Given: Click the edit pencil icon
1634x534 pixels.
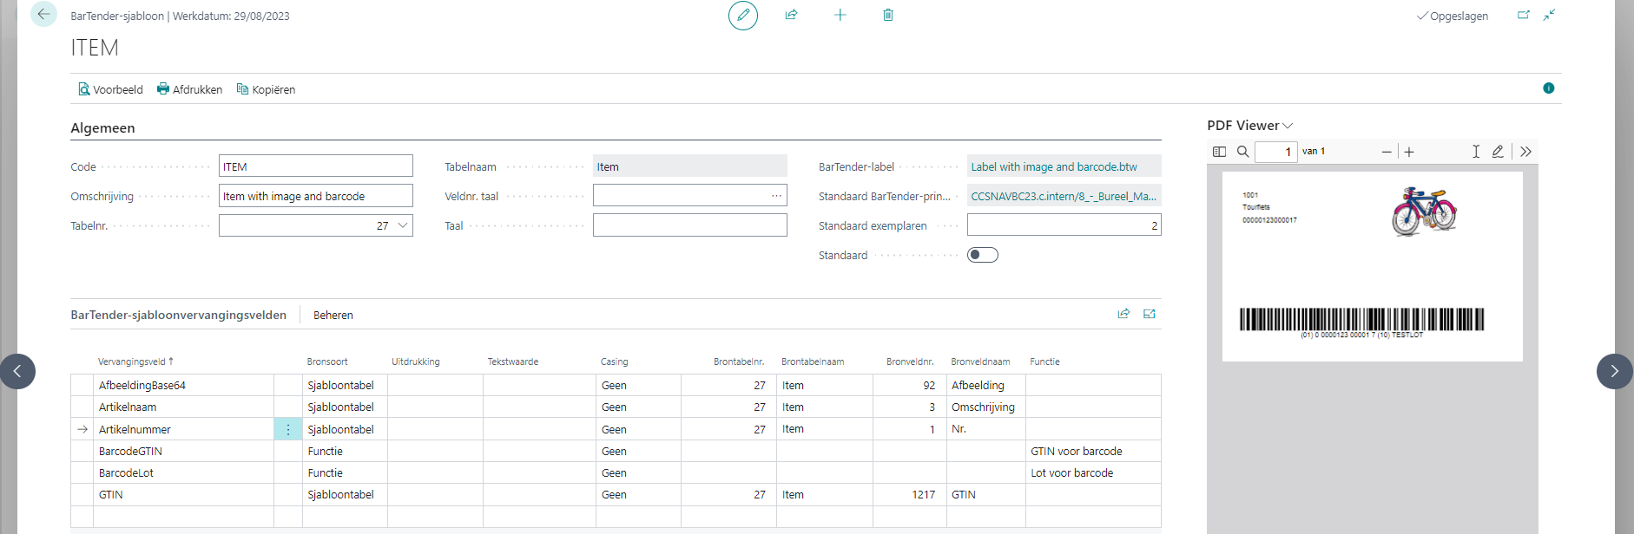Looking at the screenshot, I should tap(742, 16).
